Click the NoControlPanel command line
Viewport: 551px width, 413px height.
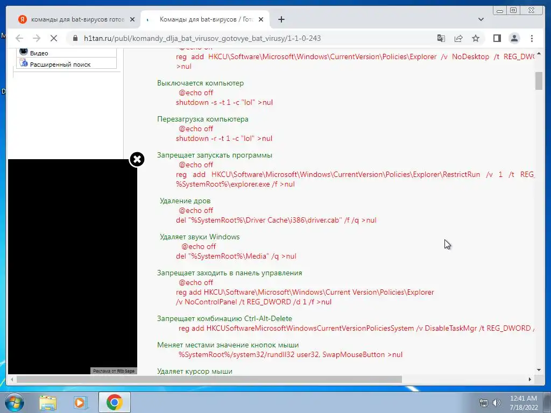[254, 302]
